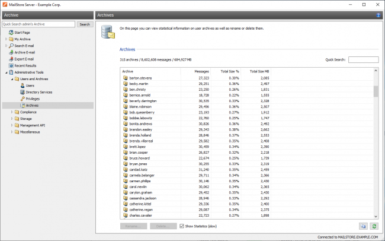Expand the My Archive tree node
The image size is (385, 241).
tap(6, 39)
